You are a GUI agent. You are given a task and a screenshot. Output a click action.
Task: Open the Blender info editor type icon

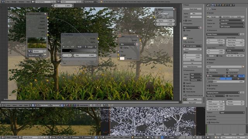pos(3,2)
